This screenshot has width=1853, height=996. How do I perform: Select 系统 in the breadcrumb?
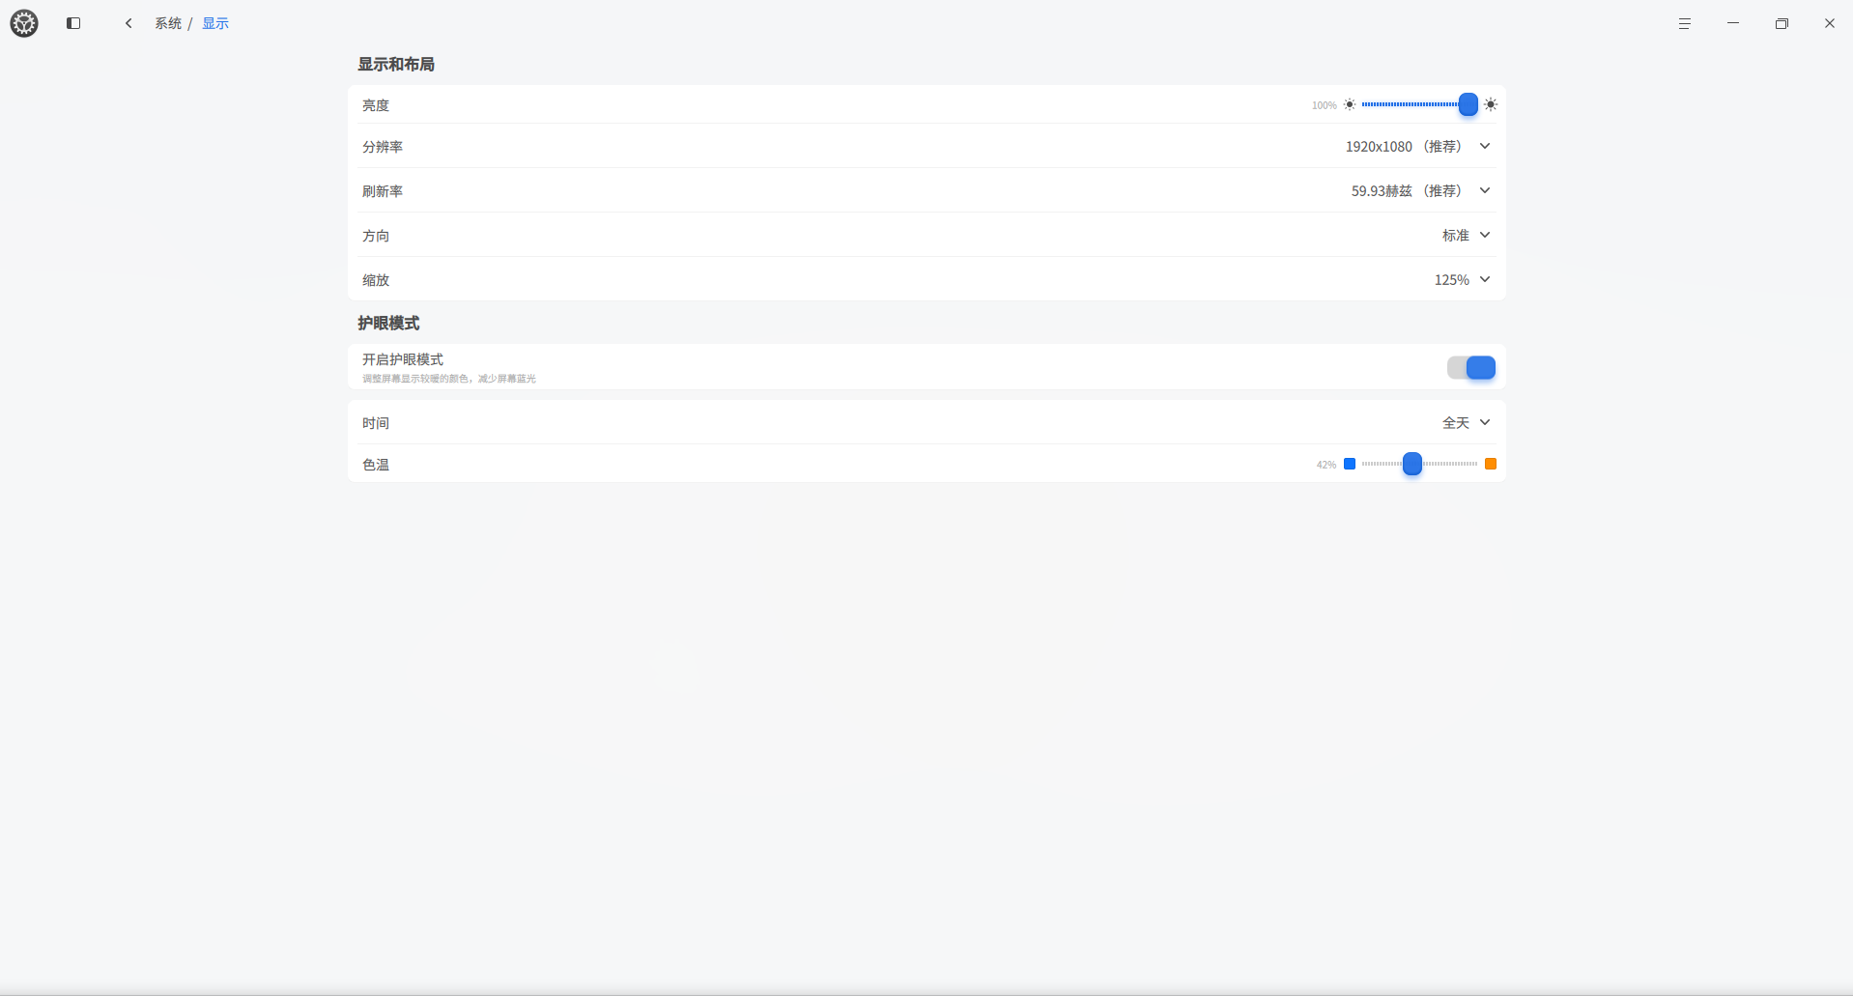[168, 22]
